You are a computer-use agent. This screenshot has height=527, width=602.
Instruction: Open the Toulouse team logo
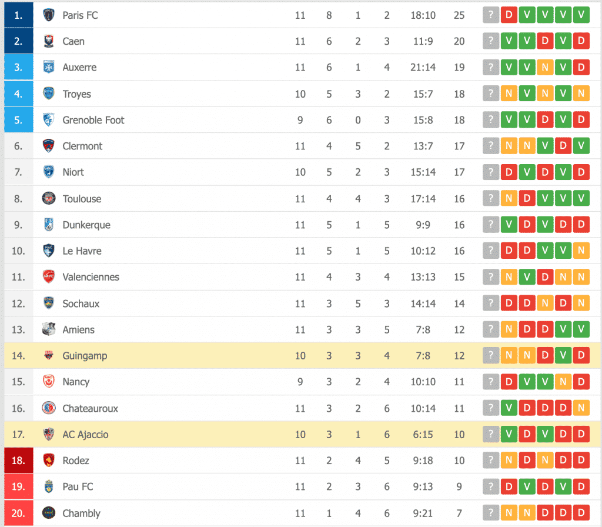(x=49, y=199)
